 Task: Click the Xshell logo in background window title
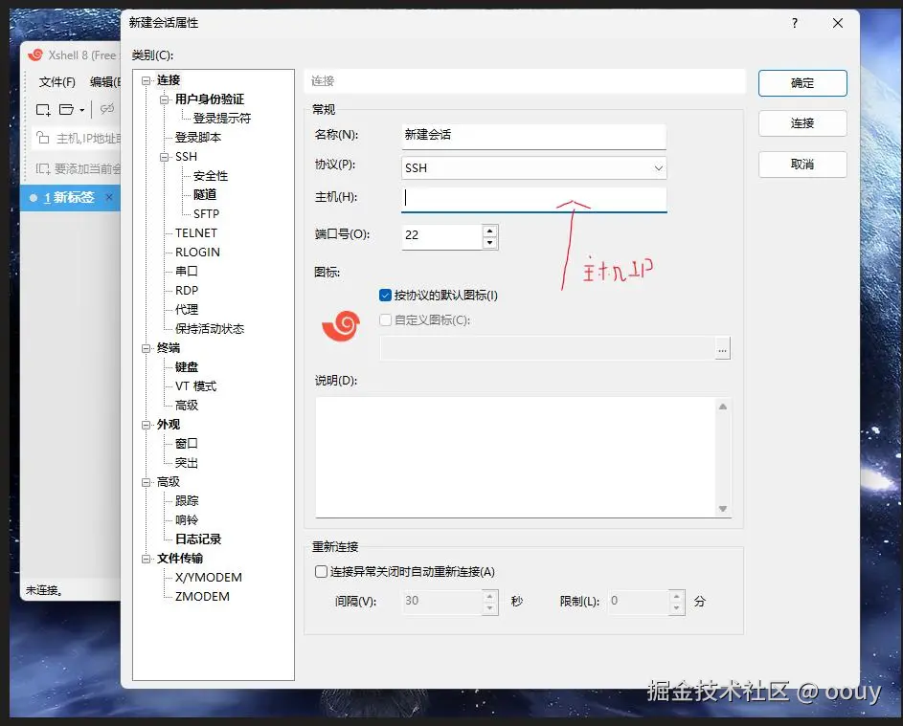tap(35, 55)
